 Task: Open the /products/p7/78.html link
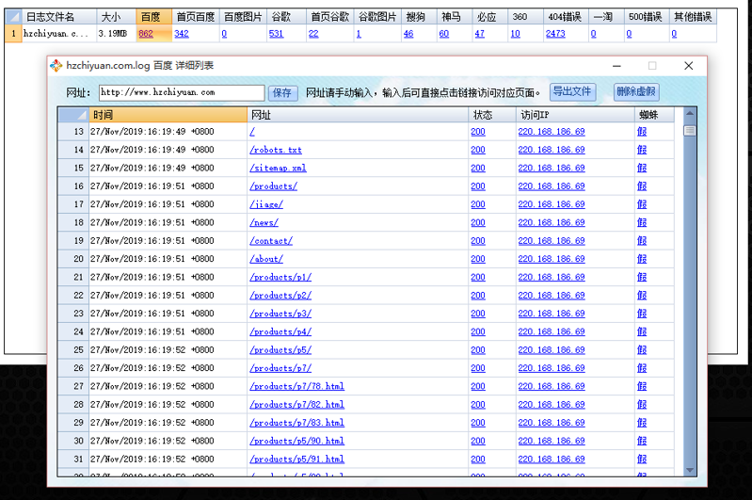click(296, 386)
